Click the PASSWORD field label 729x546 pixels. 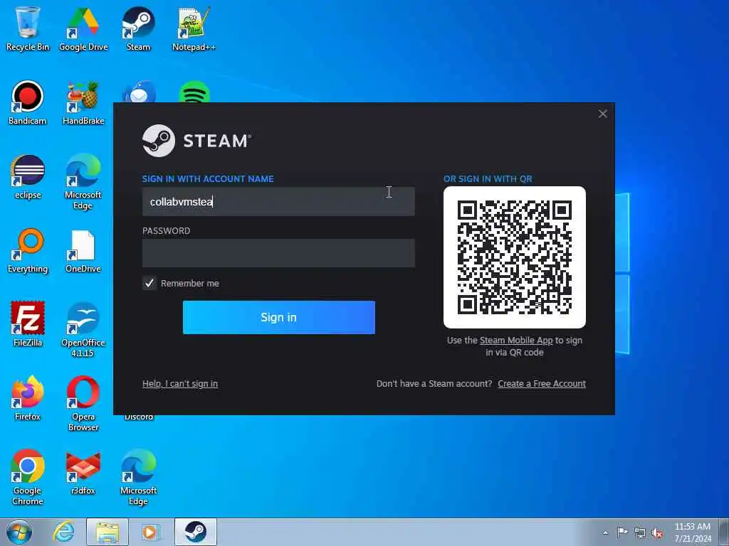166,231
